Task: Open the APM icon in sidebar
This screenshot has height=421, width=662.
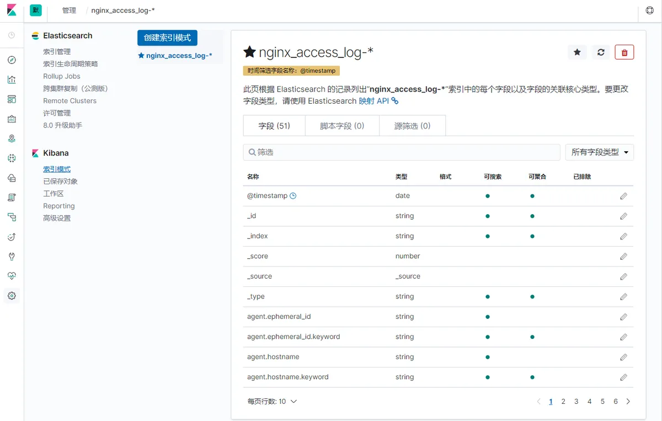Action: (12, 217)
